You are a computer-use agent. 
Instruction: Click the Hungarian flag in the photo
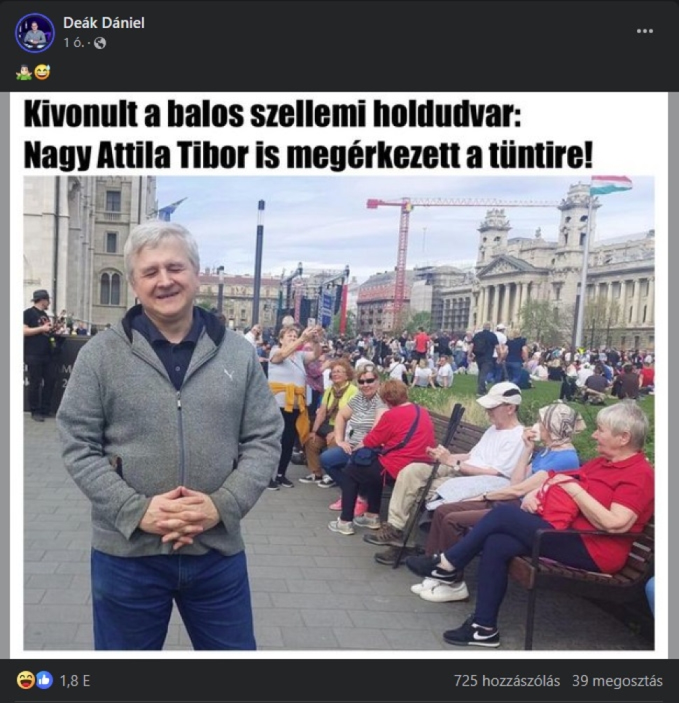611,185
